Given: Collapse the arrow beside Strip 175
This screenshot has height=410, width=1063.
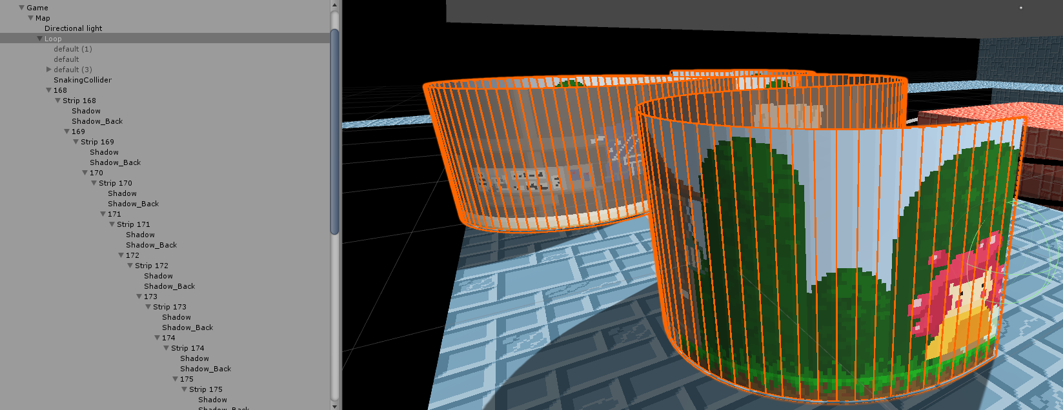Looking at the screenshot, I should [184, 389].
